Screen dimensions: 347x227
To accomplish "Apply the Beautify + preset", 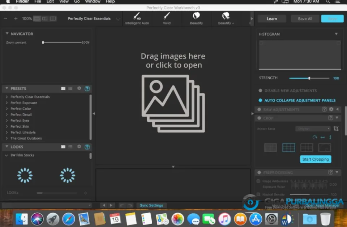I will click(226, 18).
